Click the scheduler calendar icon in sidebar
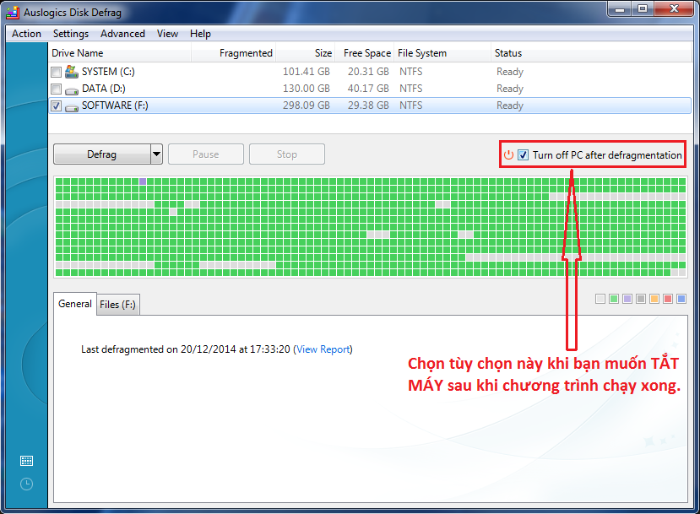700x514 pixels. tap(26, 461)
